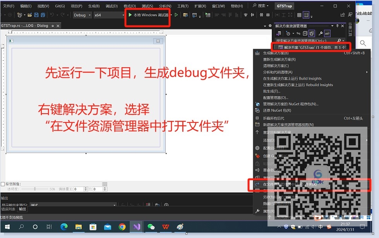Open the Solution Explorer window options dropdown

333,26
